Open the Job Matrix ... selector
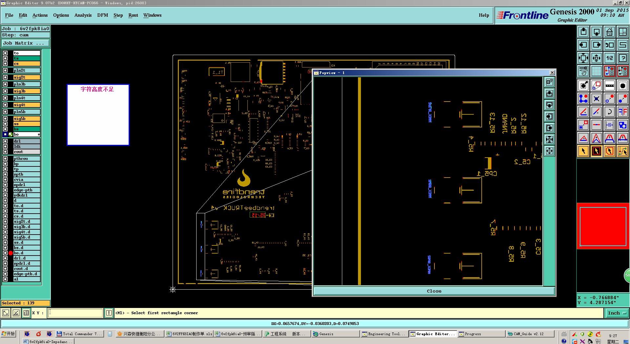Image resolution: width=630 pixels, height=344 pixels. 26,43
